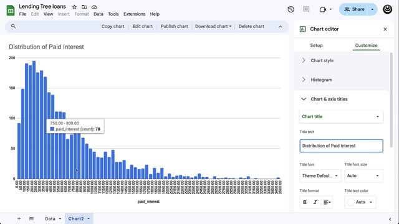399x224 pixels.
Task: Open the comments icon
Action: [306, 9]
